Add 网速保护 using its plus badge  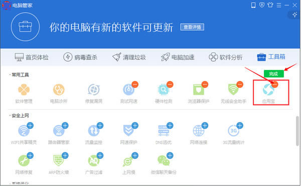click(135, 125)
